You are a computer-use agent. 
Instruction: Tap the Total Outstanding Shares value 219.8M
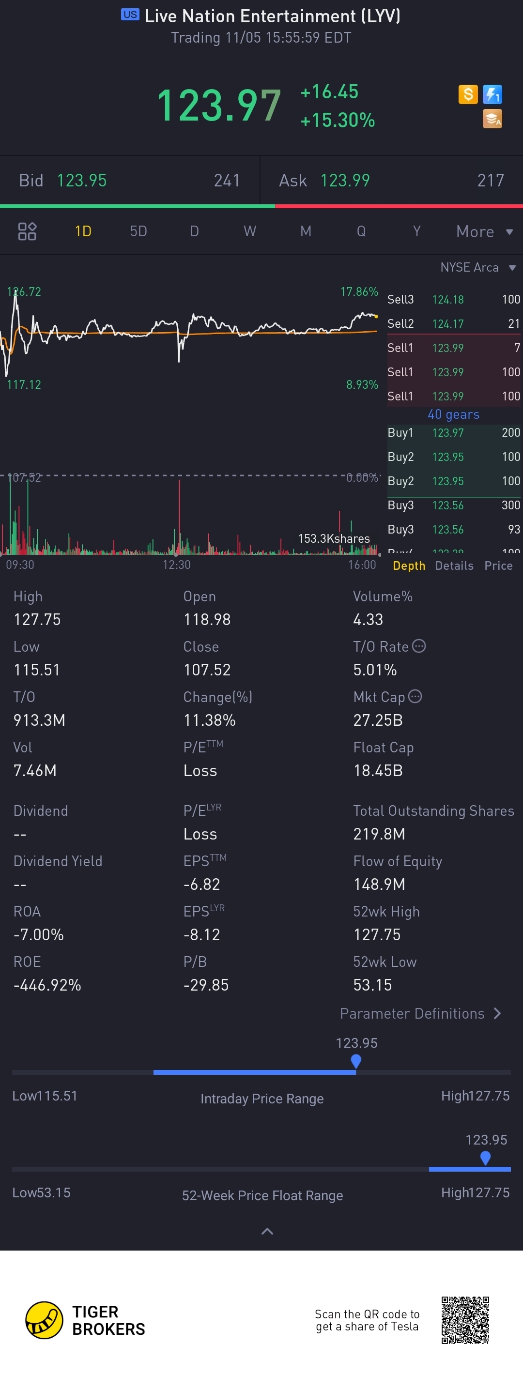point(379,834)
